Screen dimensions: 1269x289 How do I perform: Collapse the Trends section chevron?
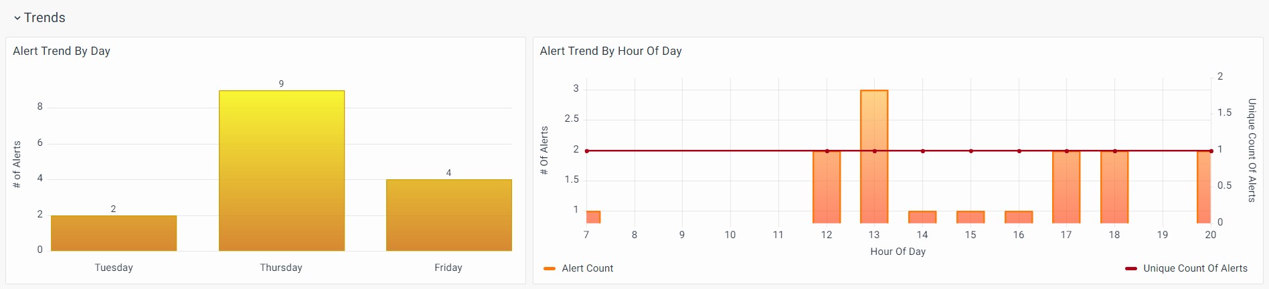tap(17, 18)
